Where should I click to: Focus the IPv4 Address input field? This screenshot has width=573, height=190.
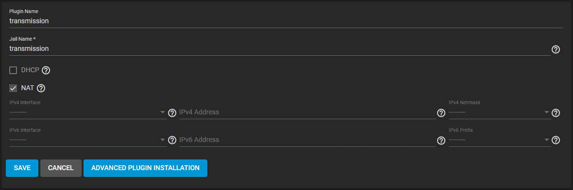tap(307, 112)
